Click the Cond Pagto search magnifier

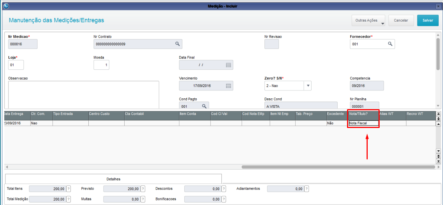204,106
